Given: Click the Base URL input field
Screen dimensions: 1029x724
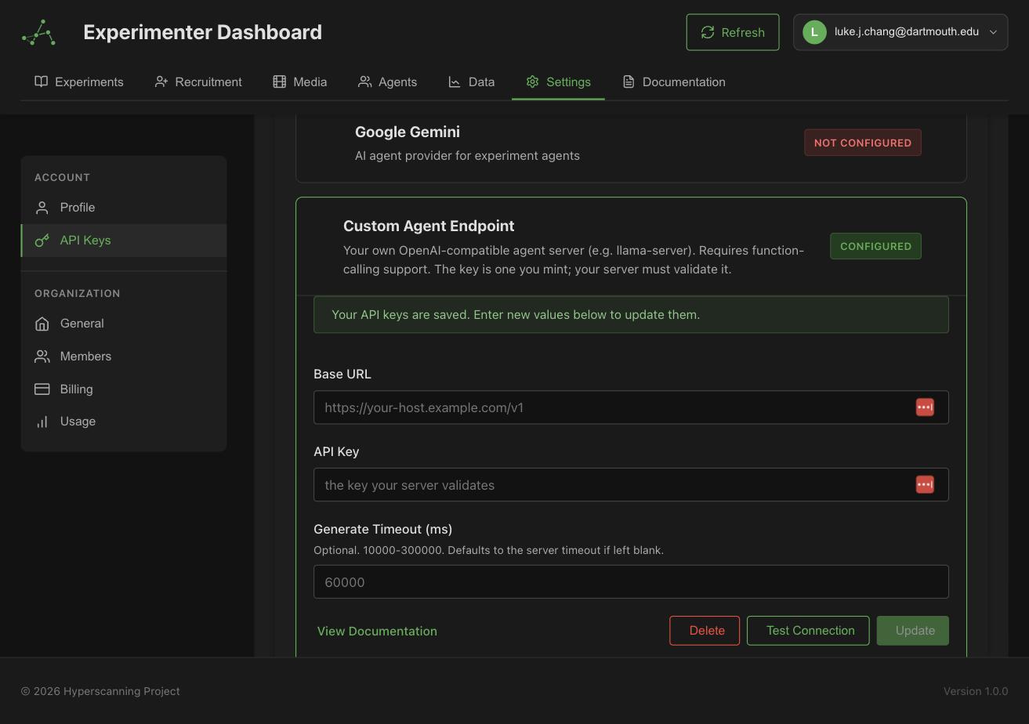Looking at the screenshot, I should click(631, 407).
